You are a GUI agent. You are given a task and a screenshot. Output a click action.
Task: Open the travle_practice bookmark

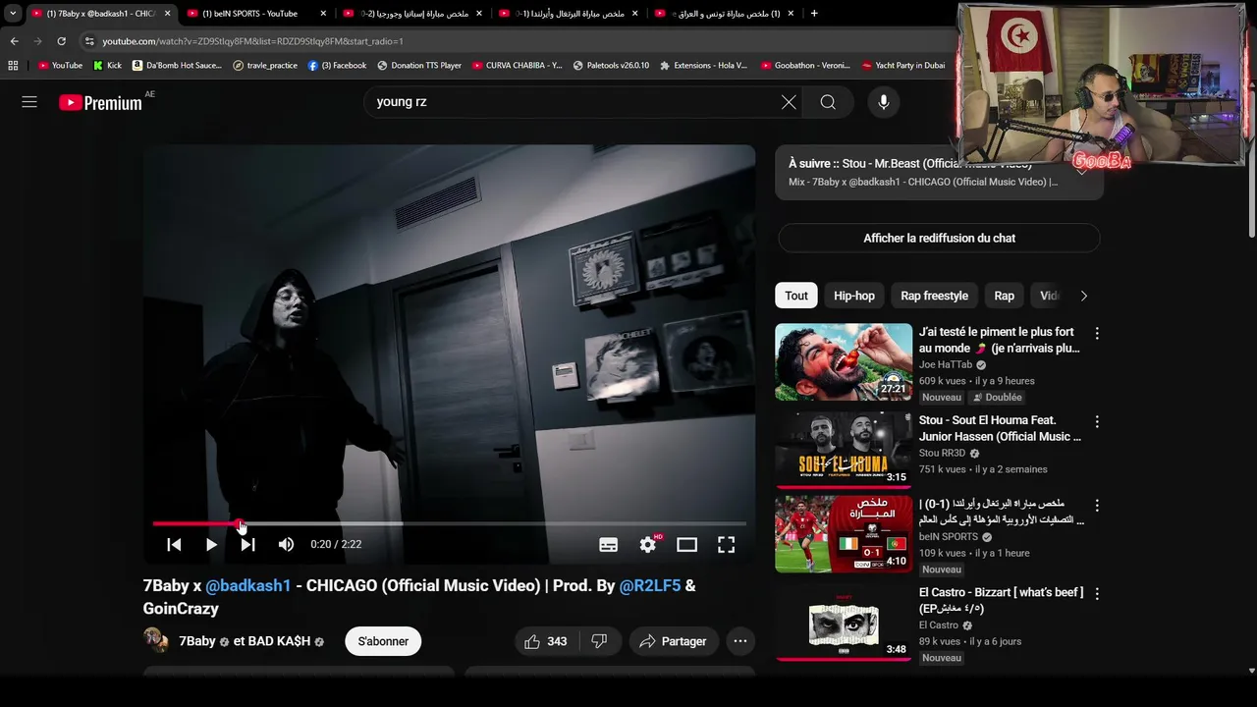pyautogui.click(x=265, y=66)
